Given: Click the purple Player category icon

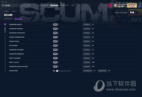Looking at the screenshot, I should (5, 24).
